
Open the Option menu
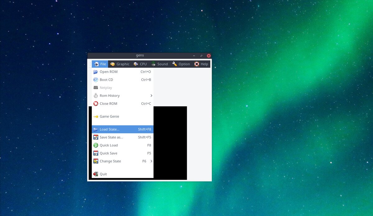tap(181, 64)
